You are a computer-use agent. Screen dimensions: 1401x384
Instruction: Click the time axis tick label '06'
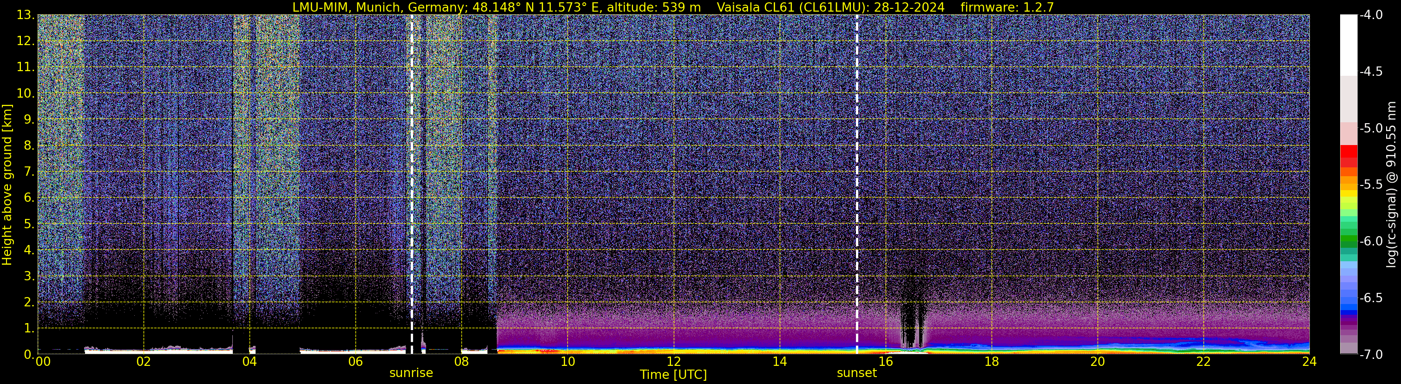[355, 362]
